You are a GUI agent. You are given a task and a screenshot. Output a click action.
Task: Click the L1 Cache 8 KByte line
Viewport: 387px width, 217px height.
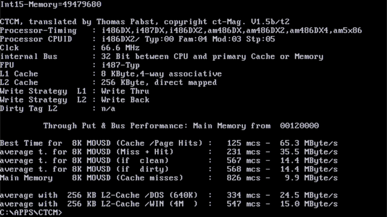pos(111,74)
